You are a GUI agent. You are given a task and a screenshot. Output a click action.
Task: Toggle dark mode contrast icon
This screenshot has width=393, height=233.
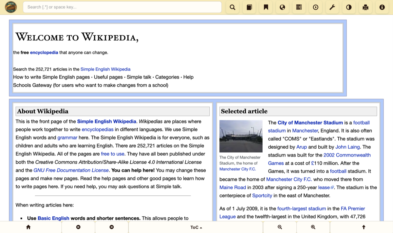[349, 7]
